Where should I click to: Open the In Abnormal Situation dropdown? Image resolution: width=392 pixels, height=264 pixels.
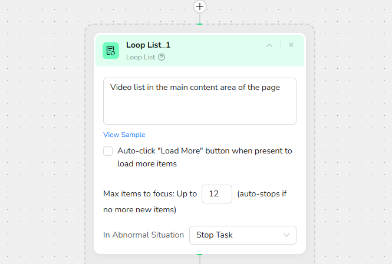coord(242,235)
